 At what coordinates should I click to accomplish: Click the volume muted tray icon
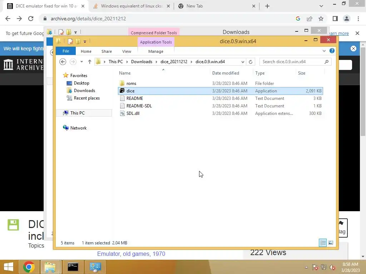(x=332, y=267)
